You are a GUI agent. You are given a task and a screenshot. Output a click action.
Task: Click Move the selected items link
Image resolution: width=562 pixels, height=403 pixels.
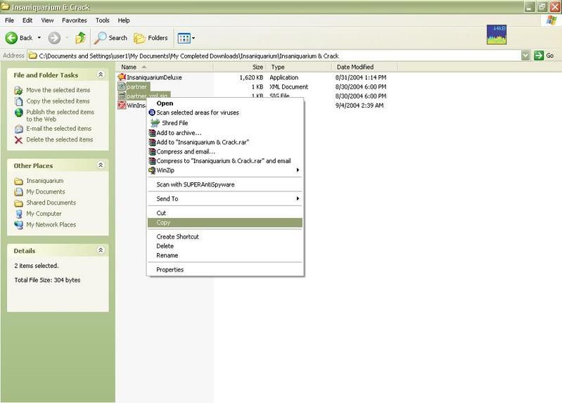tap(58, 90)
